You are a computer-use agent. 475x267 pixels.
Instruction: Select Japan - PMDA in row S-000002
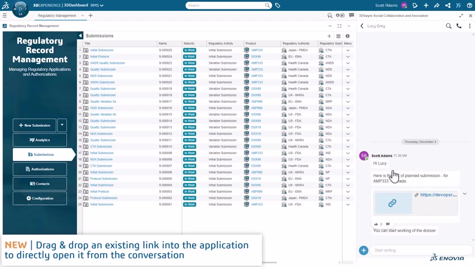pyautogui.click(x=298, y=198)
